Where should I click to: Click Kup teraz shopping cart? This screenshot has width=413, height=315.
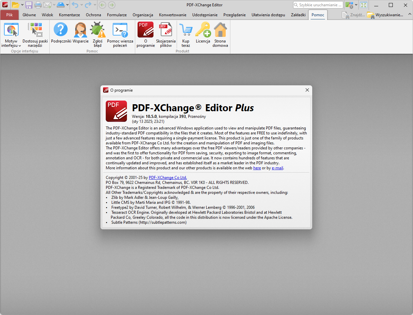coord(186,35)
